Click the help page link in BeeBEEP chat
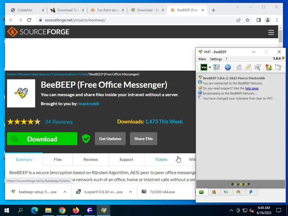 (252, 88)
